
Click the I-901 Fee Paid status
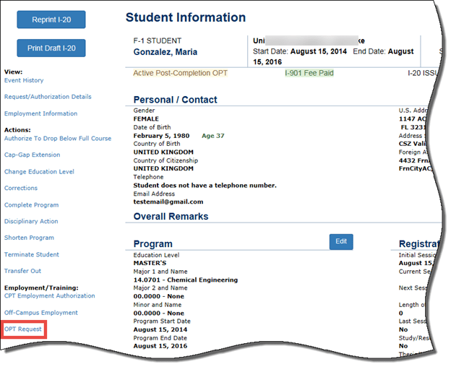tap(309, 73)
